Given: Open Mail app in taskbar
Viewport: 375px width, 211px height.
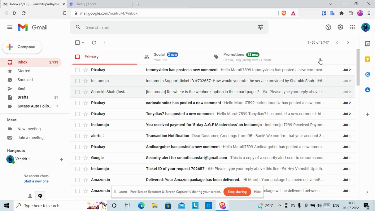Looking at the screenshot, I should (x=182, y=205).
